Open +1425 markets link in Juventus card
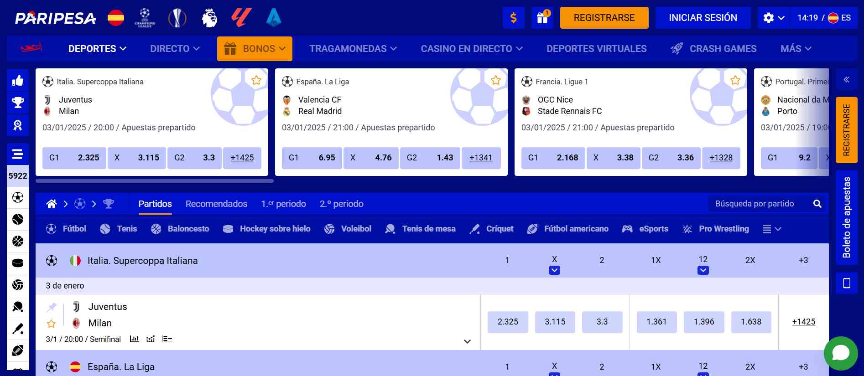Viewport: 864px width, 376px height. tap(242, 158)
